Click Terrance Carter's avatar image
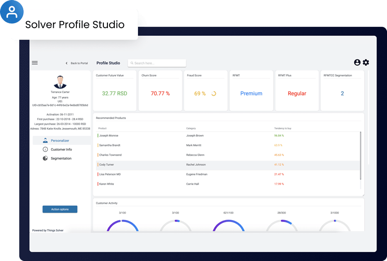Viewport: 387px width, 261px height. pyautogui.click(x=60, y=82)
